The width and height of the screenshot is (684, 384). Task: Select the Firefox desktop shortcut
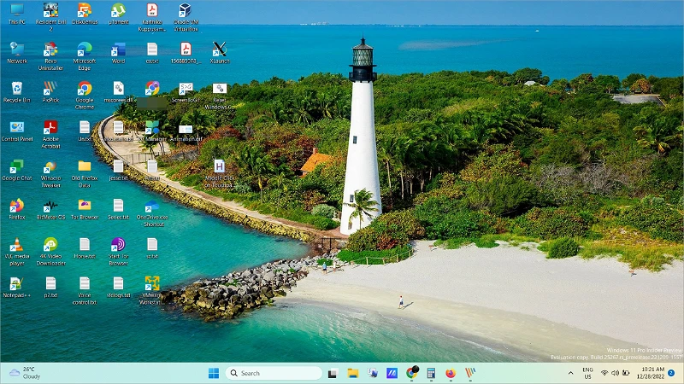pos(17,209)
